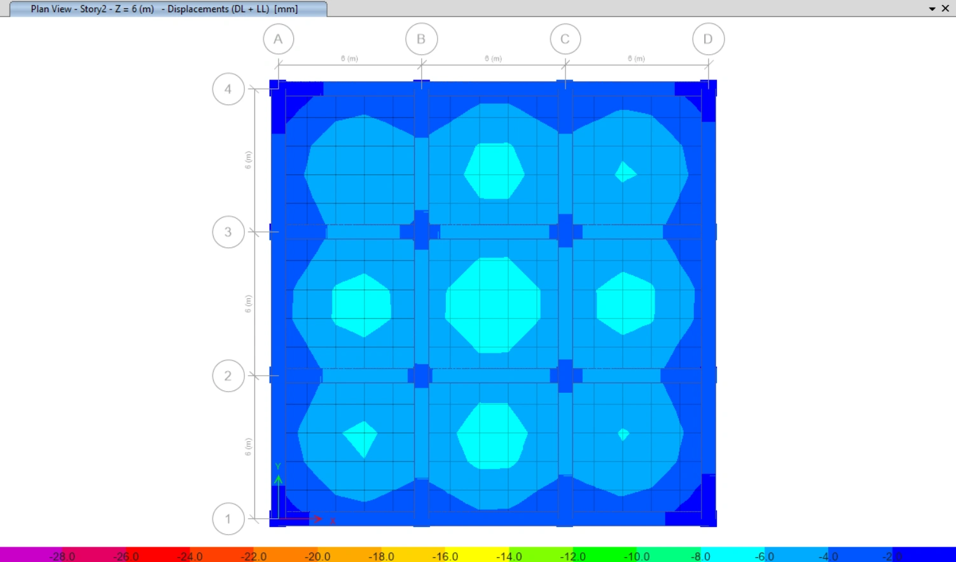The image size is (956, 562).
Task: Click the -24.0 red legend value
Action: pyautogui.click(x=190, y=556)
